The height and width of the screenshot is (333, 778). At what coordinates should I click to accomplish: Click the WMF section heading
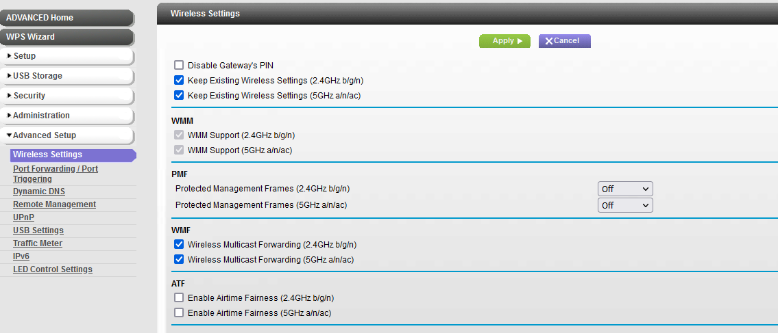click(x=181, y=230)
